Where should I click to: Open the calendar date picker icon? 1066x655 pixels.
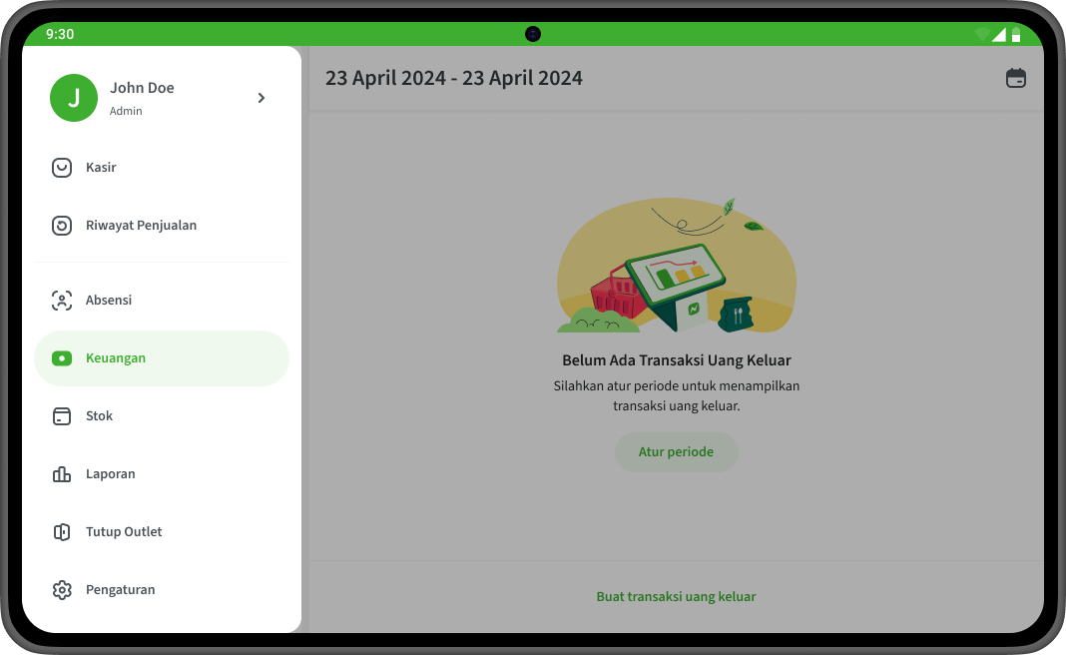1016,78
